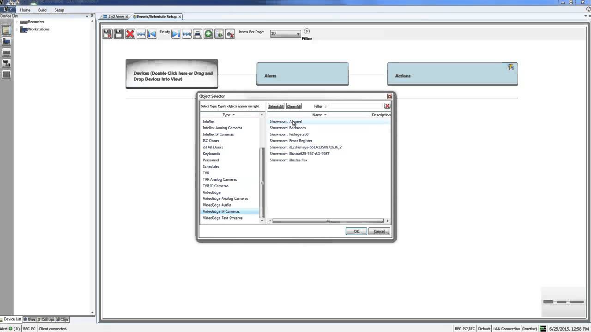Pin the Device List panel
Image resolution: width=591 pixels, height=332 pixels.
pyautogui.click(x=92, y=16)
